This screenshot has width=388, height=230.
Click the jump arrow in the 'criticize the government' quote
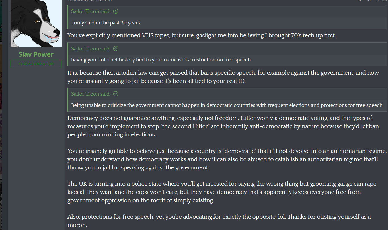[x=116, y=94]
